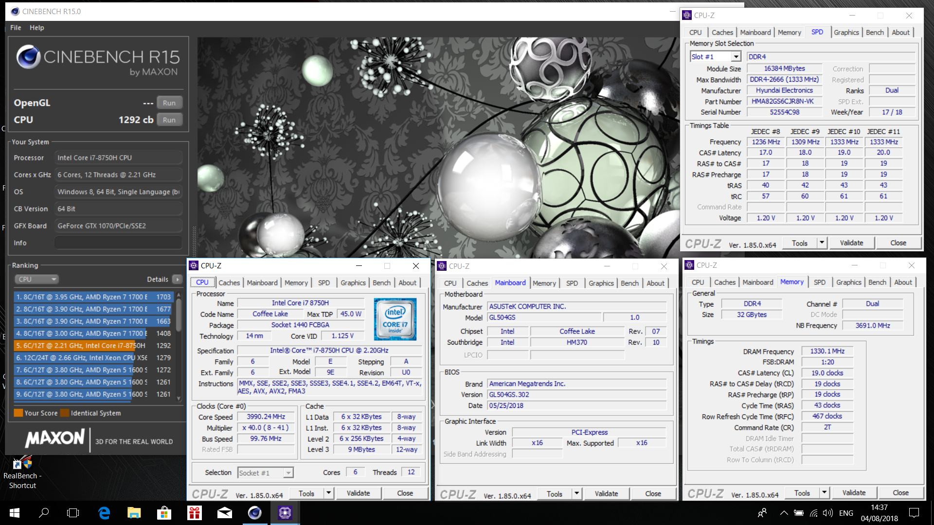Open Tools dropdown arrow in CPU window
Screen dimensions: 934x525
coord(328,493)
